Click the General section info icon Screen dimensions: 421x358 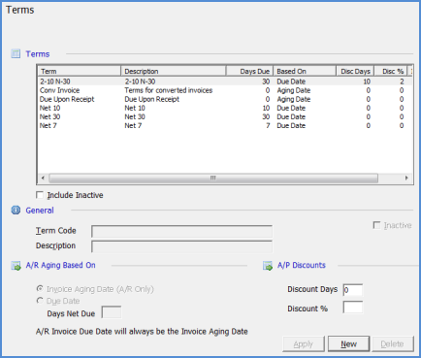pyautogui.click(x=16, y=211)
